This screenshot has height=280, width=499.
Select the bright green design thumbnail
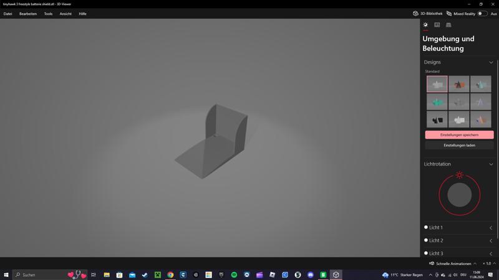pyautogui.click(x=437, y=102)
